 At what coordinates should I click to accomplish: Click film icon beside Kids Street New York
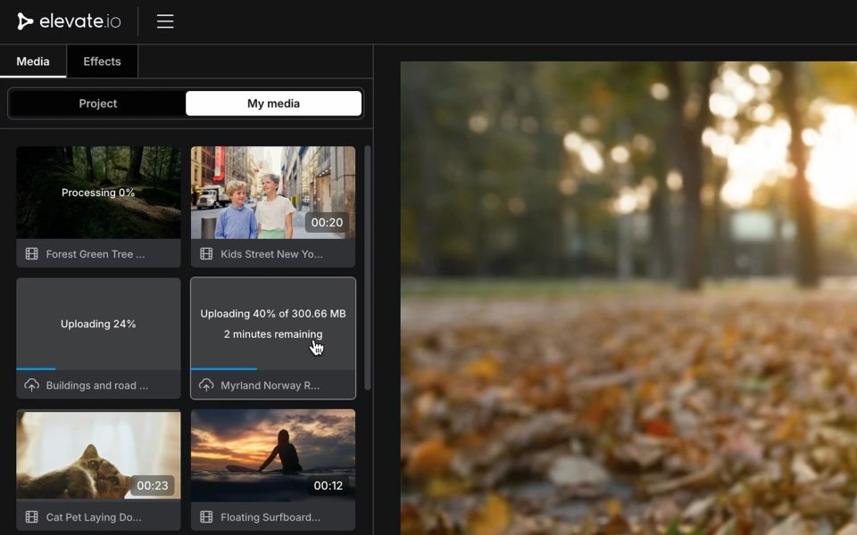(x=206, y=254)
